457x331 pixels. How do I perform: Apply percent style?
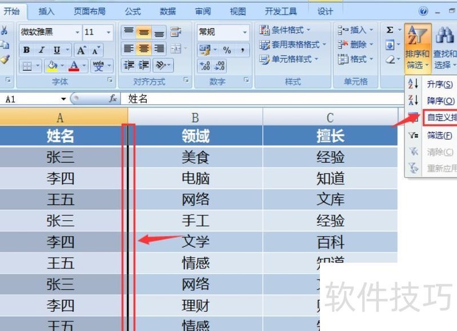[x=227, y=50]
